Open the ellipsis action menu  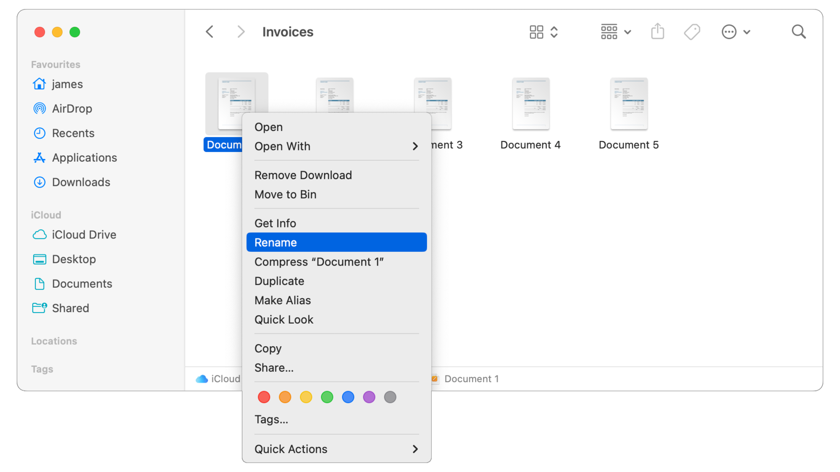pyautogui.click(x=735, y=32)
